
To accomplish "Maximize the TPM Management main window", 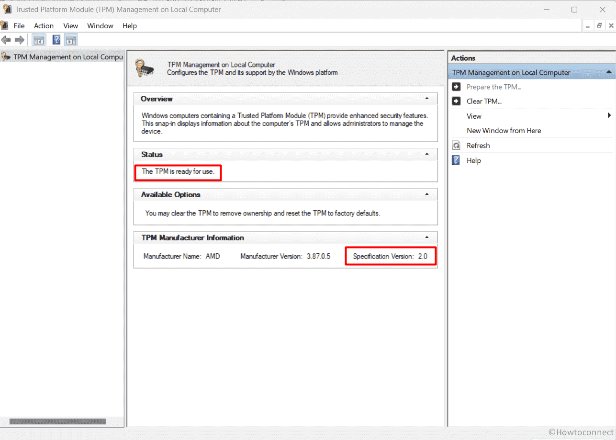I will (574, 10).
